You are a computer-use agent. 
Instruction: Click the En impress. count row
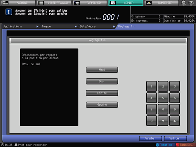146,20
